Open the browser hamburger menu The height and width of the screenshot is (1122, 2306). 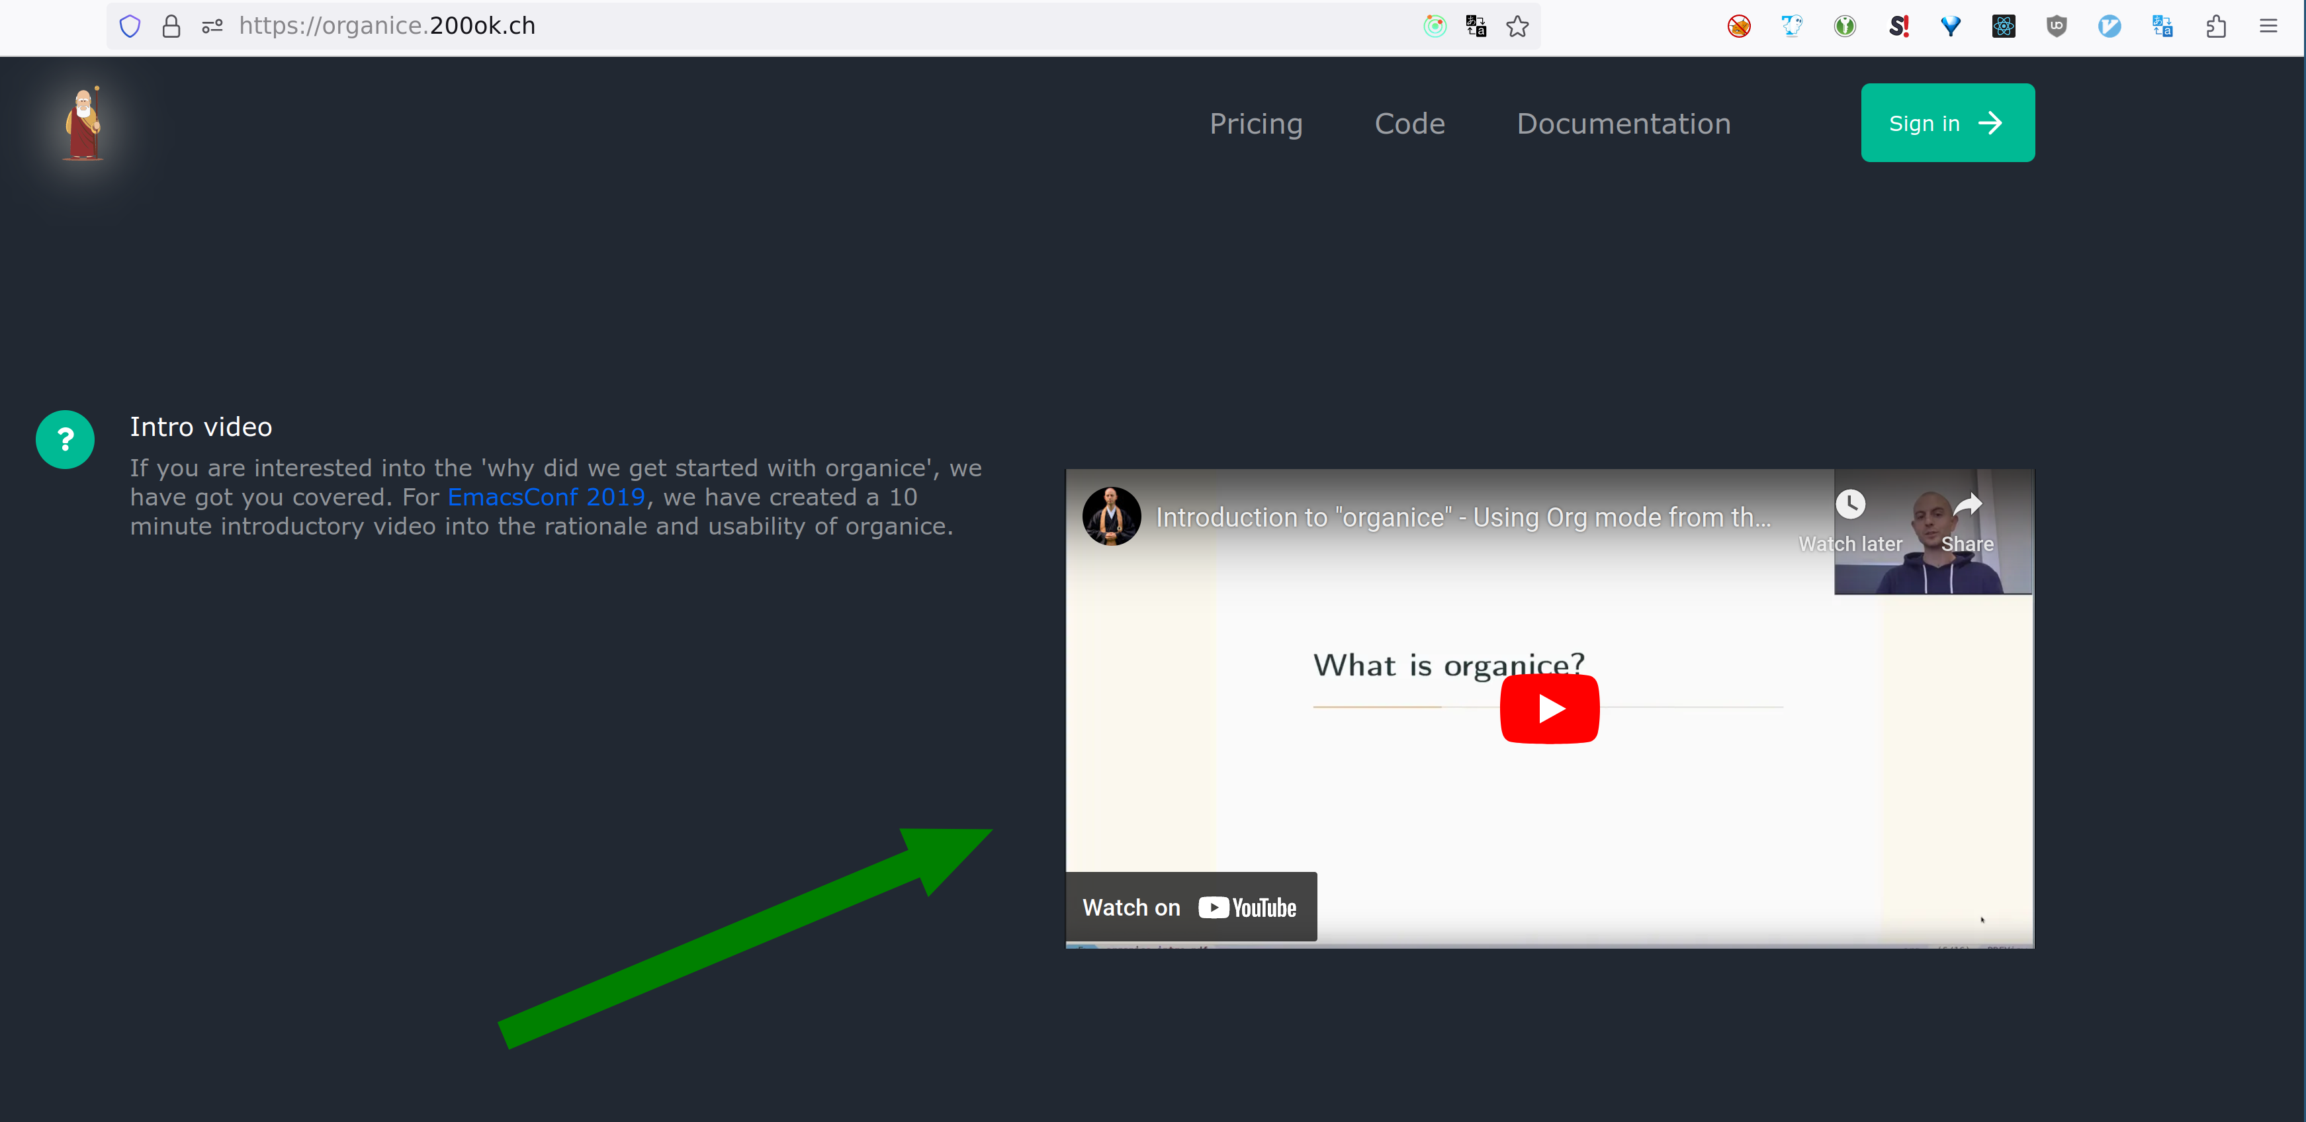(x=2270, y=26)
